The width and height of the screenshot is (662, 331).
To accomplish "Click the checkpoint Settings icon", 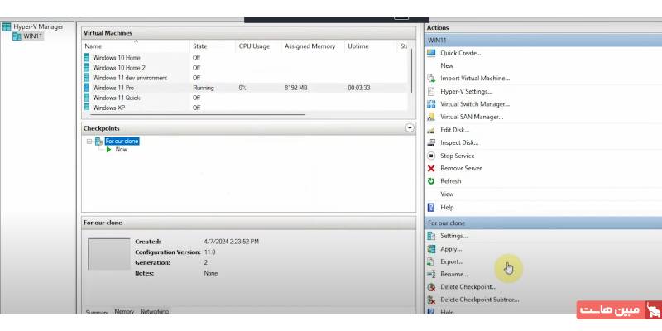I will 431,236.
